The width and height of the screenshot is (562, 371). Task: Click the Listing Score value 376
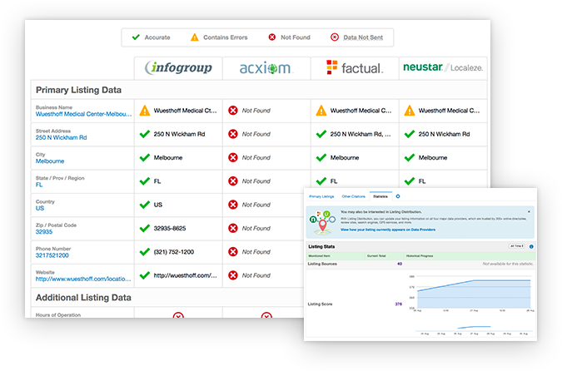(x=398, y=304)
